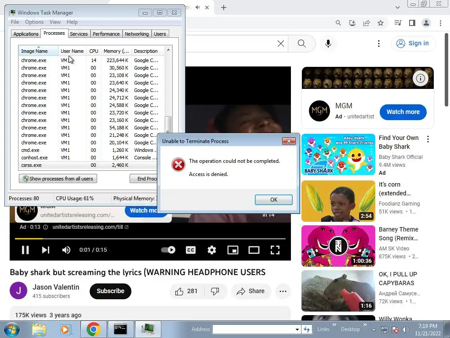
Task: Click Watch more on MGM ad card
Action: tap(403, 112)
